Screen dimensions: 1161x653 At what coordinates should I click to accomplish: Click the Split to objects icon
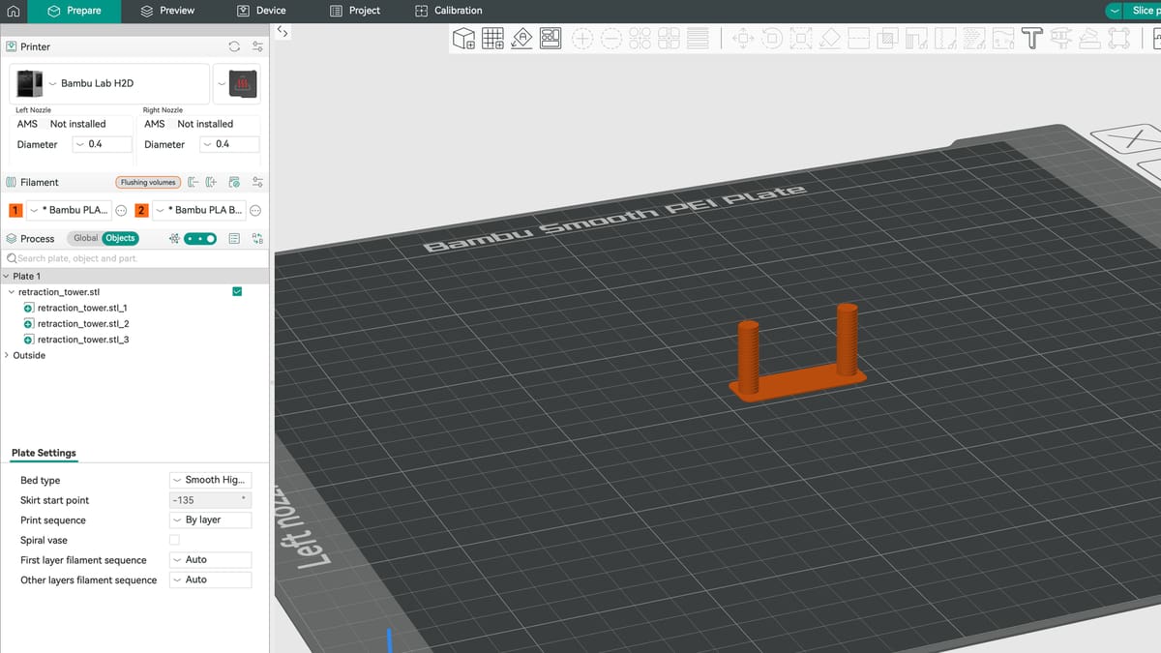point(640,39)
